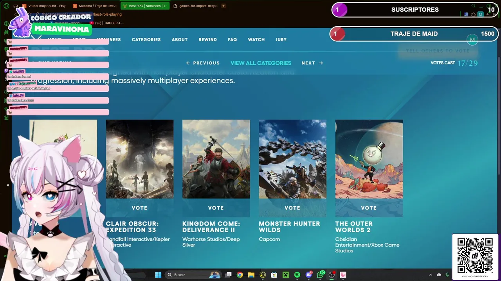Image resolution: width=501 pixels, height=281 pixels.
Task: Open the Windows Start menu
Action: click(158, 275)
